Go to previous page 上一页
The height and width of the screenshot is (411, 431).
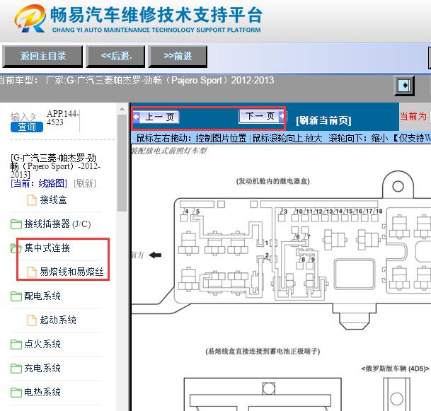point(156,117)
